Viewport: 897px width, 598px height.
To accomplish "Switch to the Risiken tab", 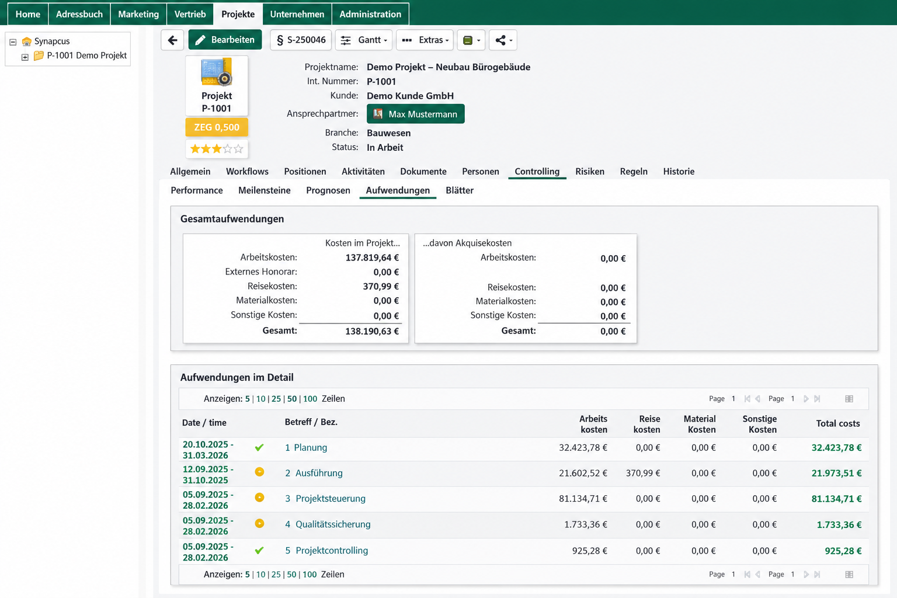I will (x=590, y=171).
